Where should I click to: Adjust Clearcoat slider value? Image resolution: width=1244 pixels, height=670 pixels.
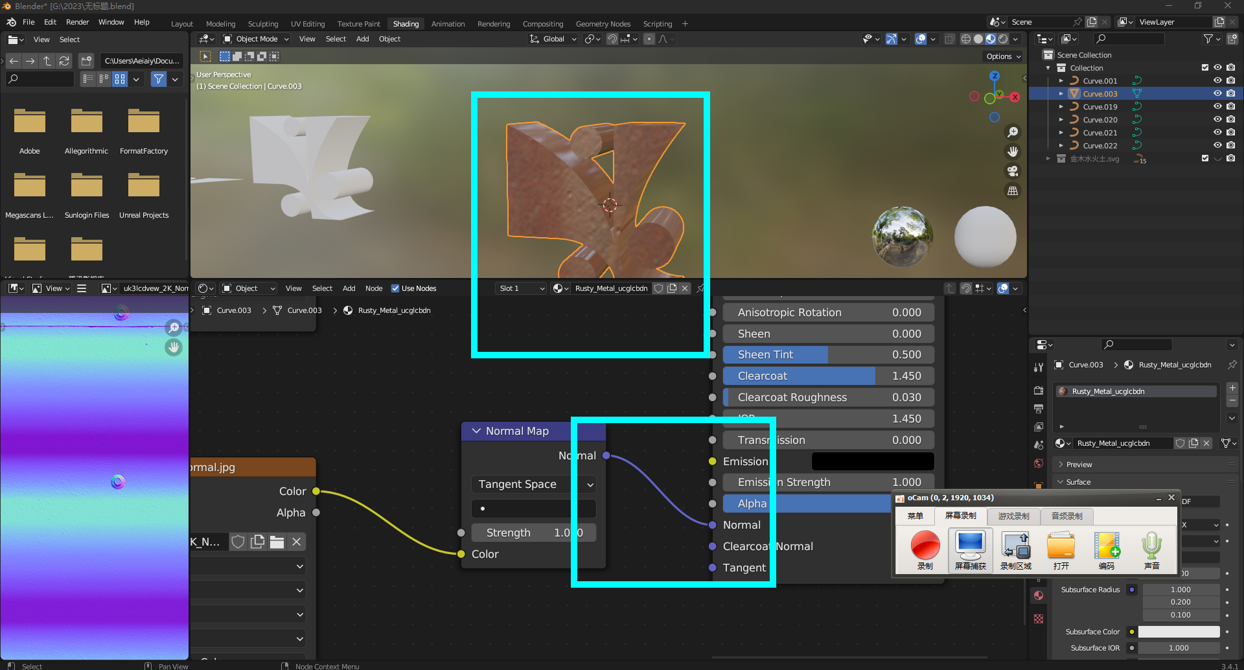coord(829,376)
